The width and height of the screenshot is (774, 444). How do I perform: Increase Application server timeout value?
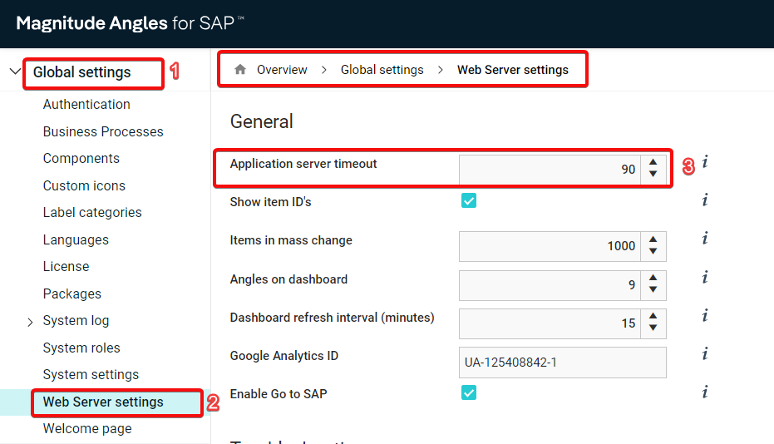(653, 162)
